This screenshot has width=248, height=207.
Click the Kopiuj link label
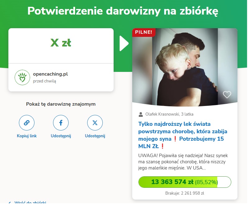coord(27,136)
